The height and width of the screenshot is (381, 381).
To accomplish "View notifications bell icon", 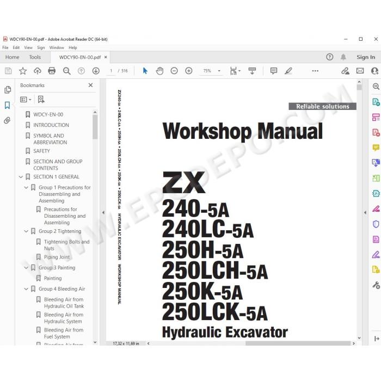I will tap(343, 57).
